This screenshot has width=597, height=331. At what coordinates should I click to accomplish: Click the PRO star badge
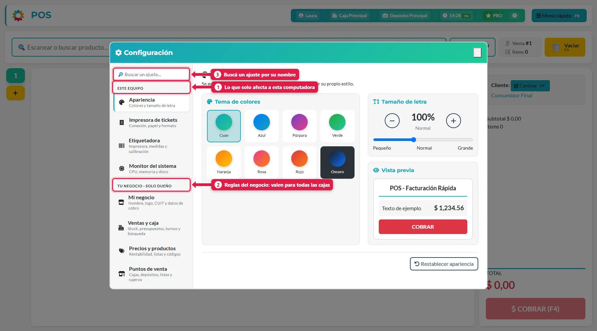click(x=494, y=16)
